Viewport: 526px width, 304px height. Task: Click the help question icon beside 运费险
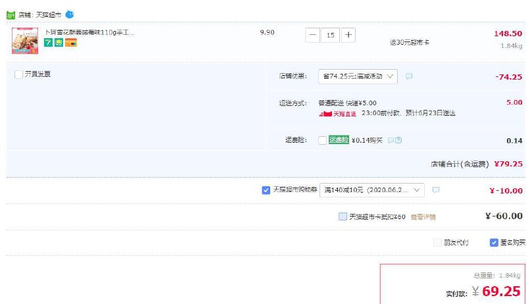398,140
